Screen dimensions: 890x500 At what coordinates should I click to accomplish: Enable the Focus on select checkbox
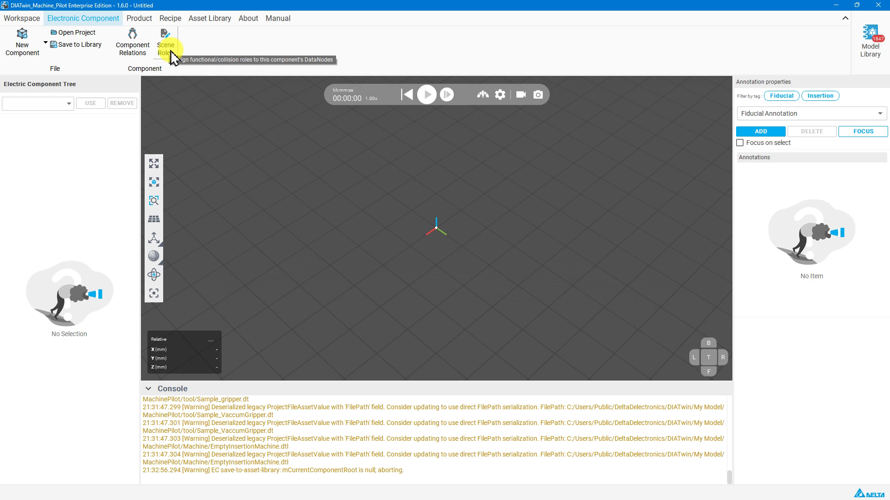click(x=740, y=143)
